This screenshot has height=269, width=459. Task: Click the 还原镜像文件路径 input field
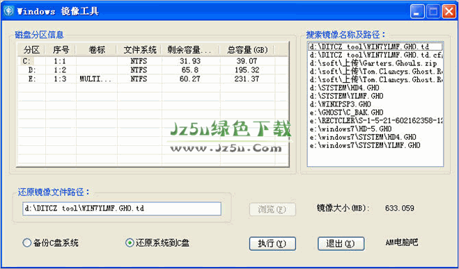[122, 209]
